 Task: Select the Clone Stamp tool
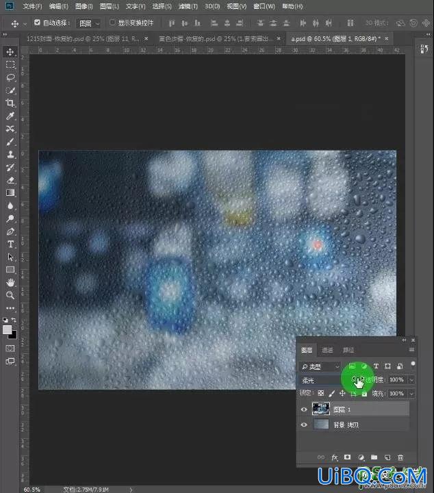coord(10,154)
